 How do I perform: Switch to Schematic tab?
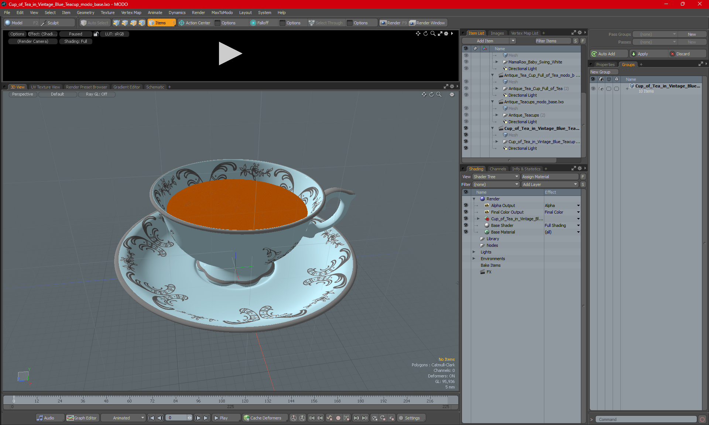coord(155,87)
